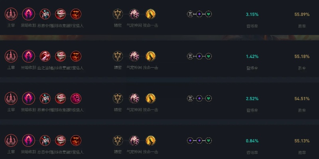The height and width of the screenshot is (159, 319).
Task: Click the purple adaptive shard in the 2.52% row
Action: tap(199, 98)
